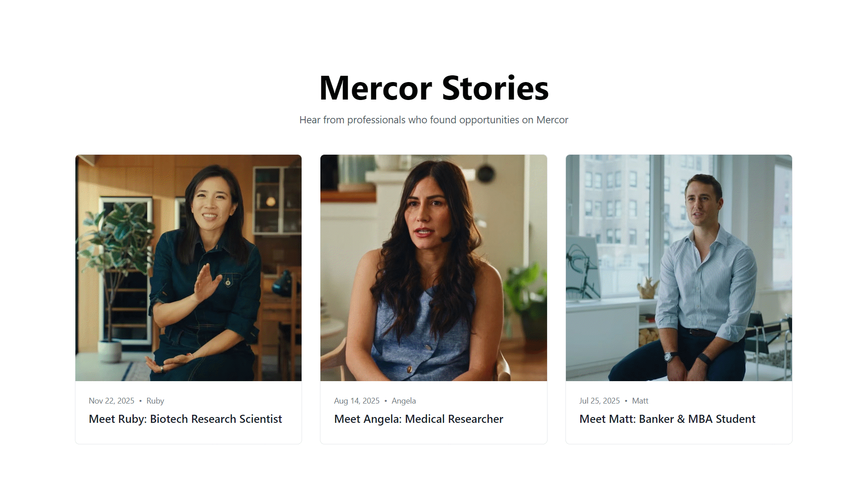Select the Nov 22, 2025 date label
863x504 pixels.
pos(111,401)
